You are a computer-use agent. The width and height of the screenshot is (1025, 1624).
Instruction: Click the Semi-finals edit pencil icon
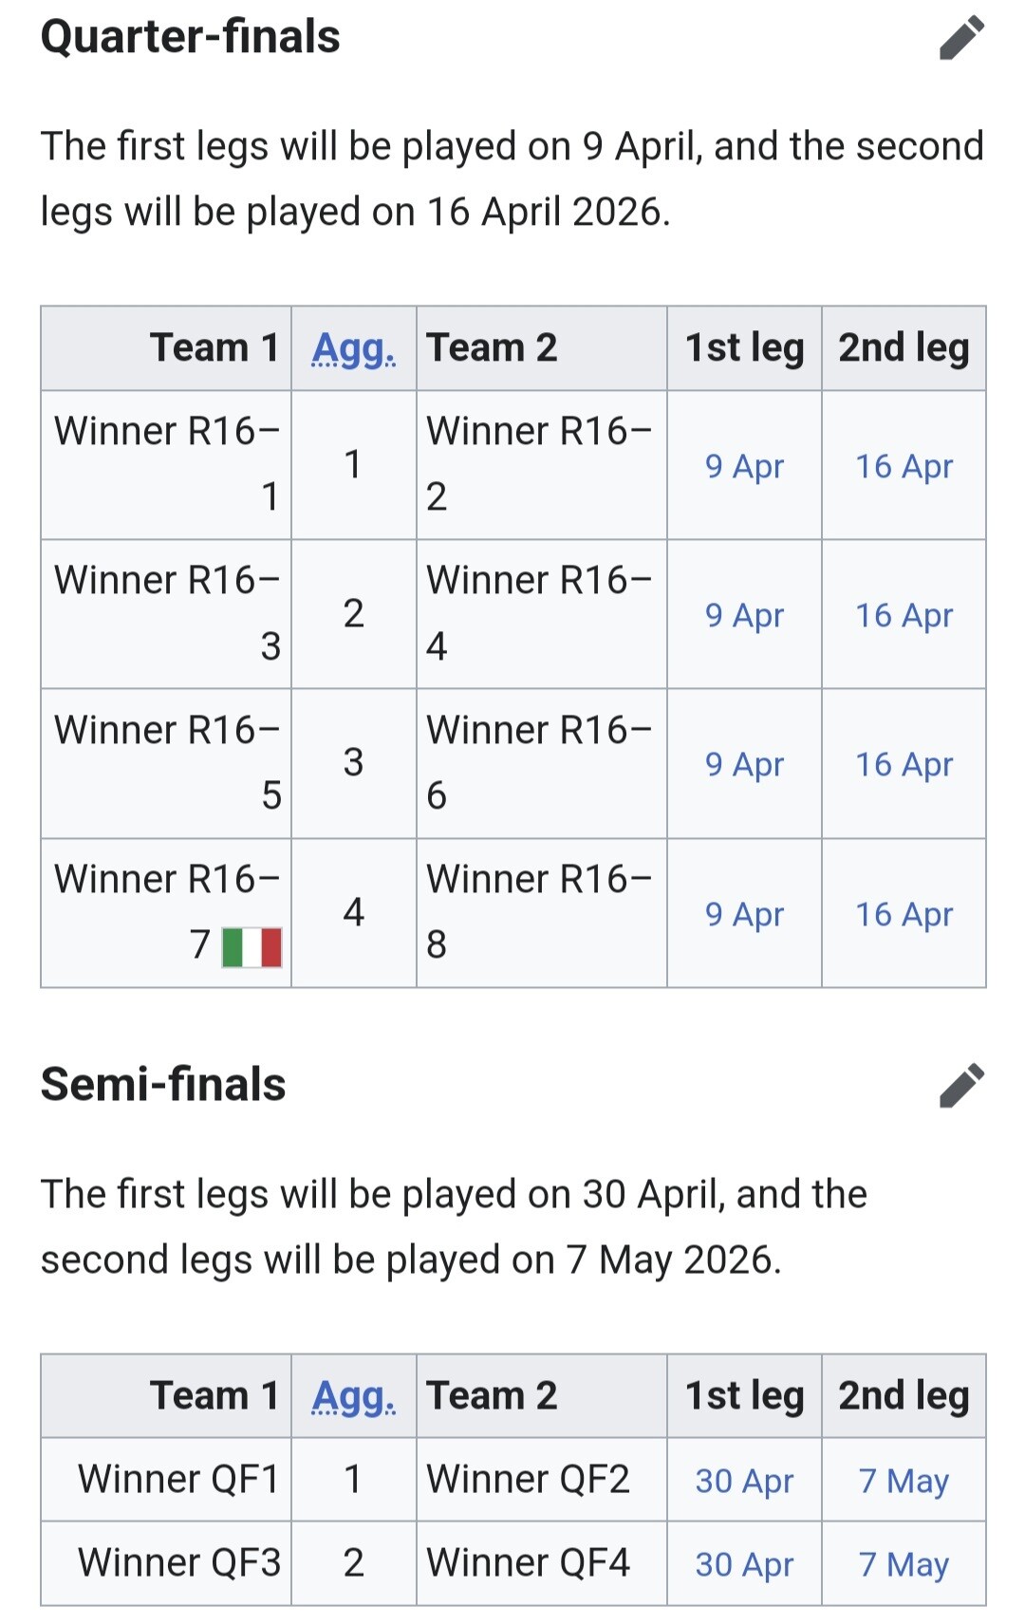tap(961, 1086)
